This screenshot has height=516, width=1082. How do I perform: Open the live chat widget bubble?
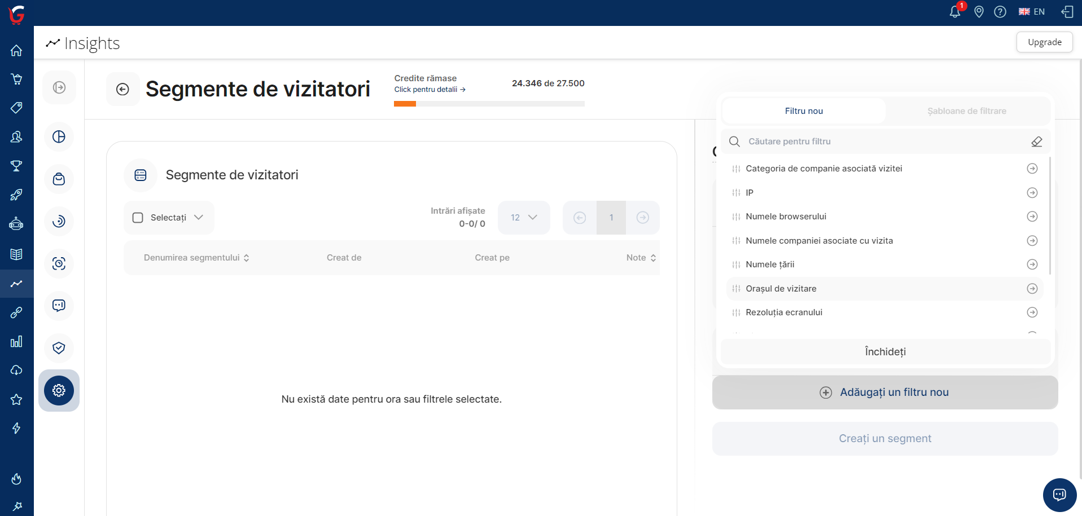tap(1059, 495)
